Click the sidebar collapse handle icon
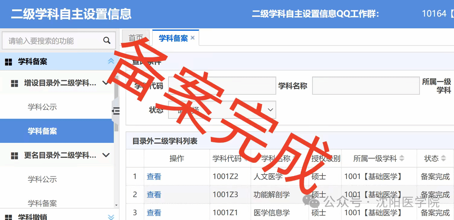The image size is (454, 220). pyautogui.click(x=116, y=111)
